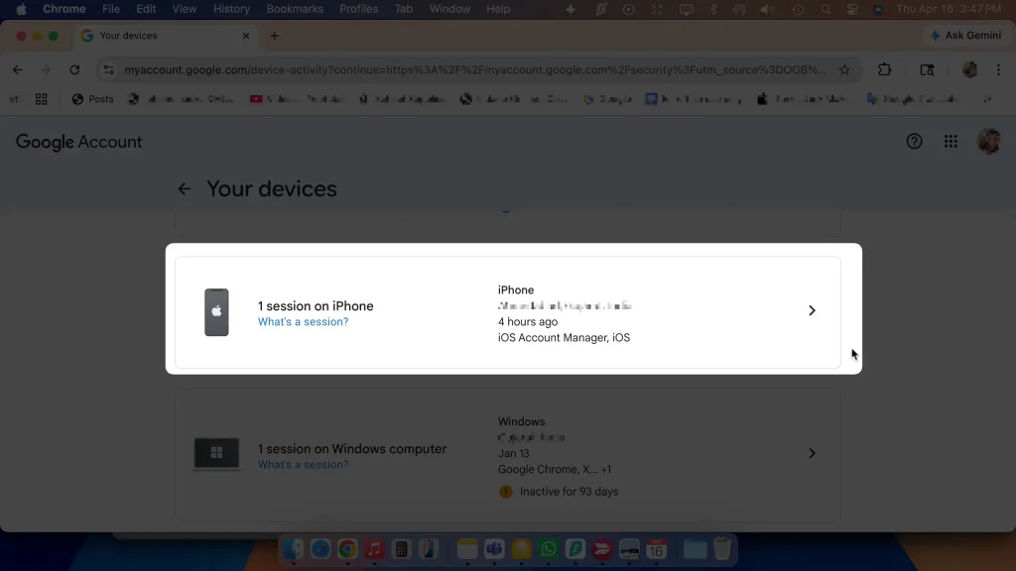Open the Chrome menu in menu bar
The height and width of the screenshot is (571, 1016).
tap(64, 9)
